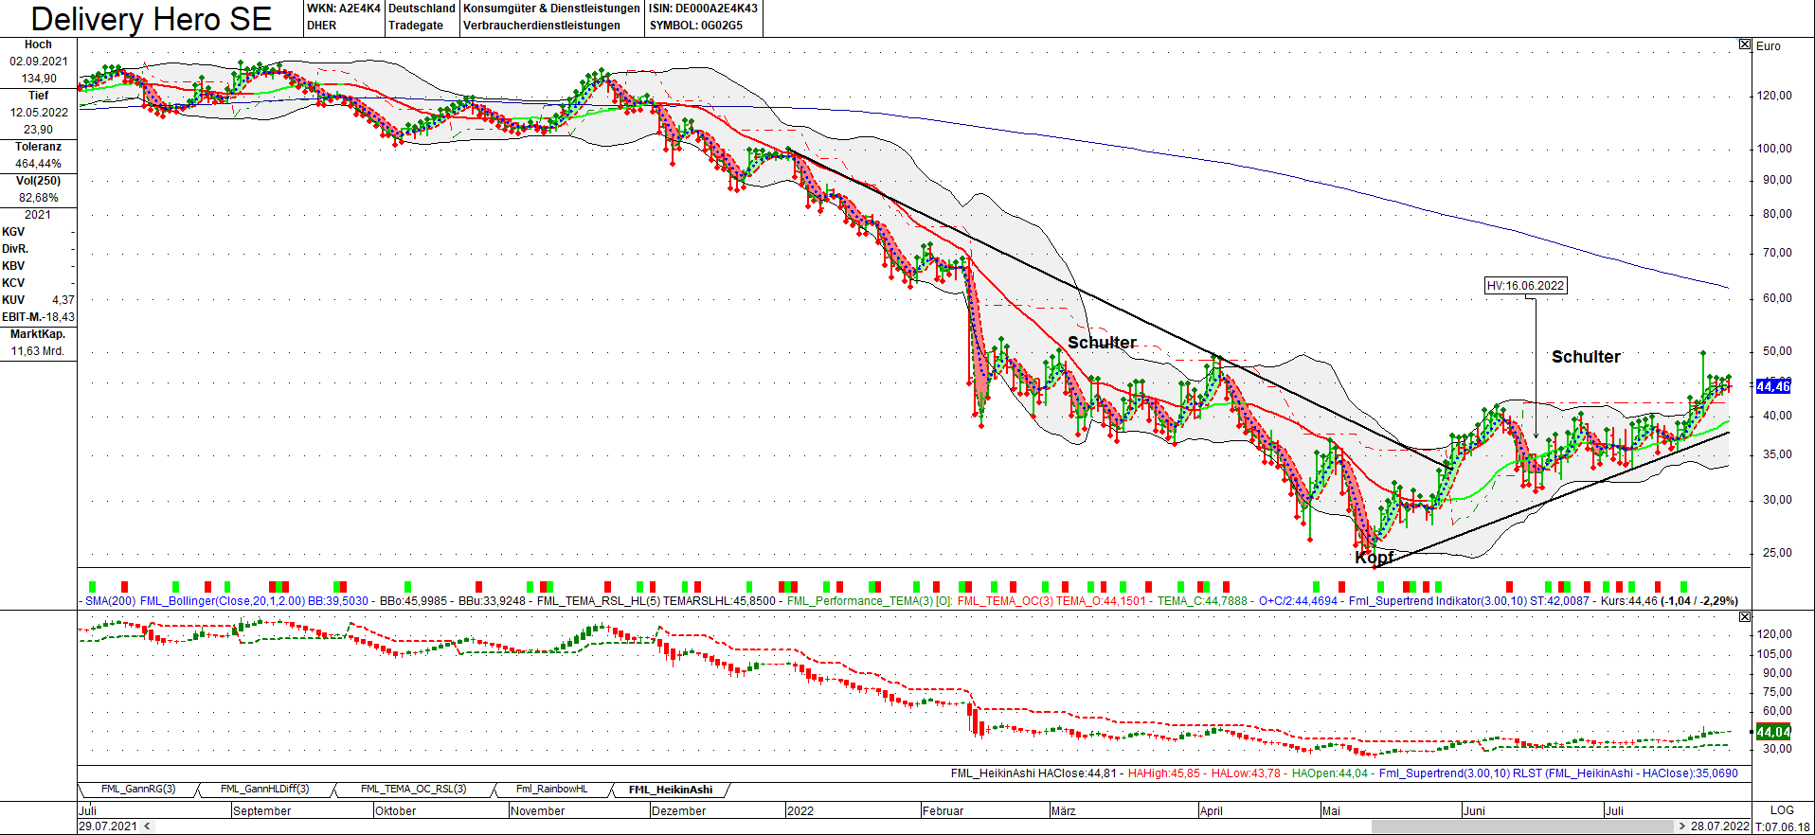Click the FML_Bollinger(Close,20,1,2.00) legend entry
1815x835 pixels.
[223, 601]
